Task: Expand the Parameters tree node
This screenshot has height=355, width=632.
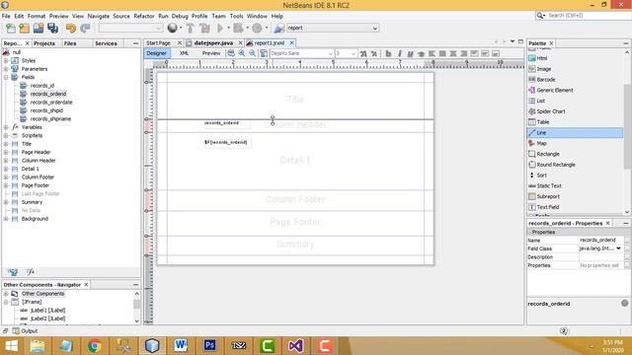Action: coord(6,69)
